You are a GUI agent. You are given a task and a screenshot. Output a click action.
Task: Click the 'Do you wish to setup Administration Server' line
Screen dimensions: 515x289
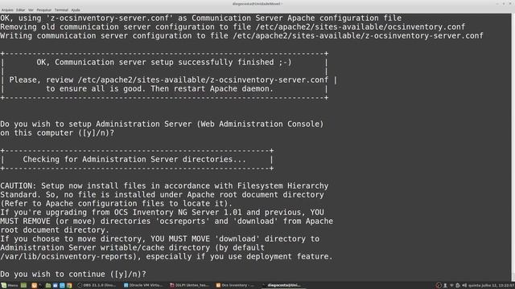coord(162,124)
